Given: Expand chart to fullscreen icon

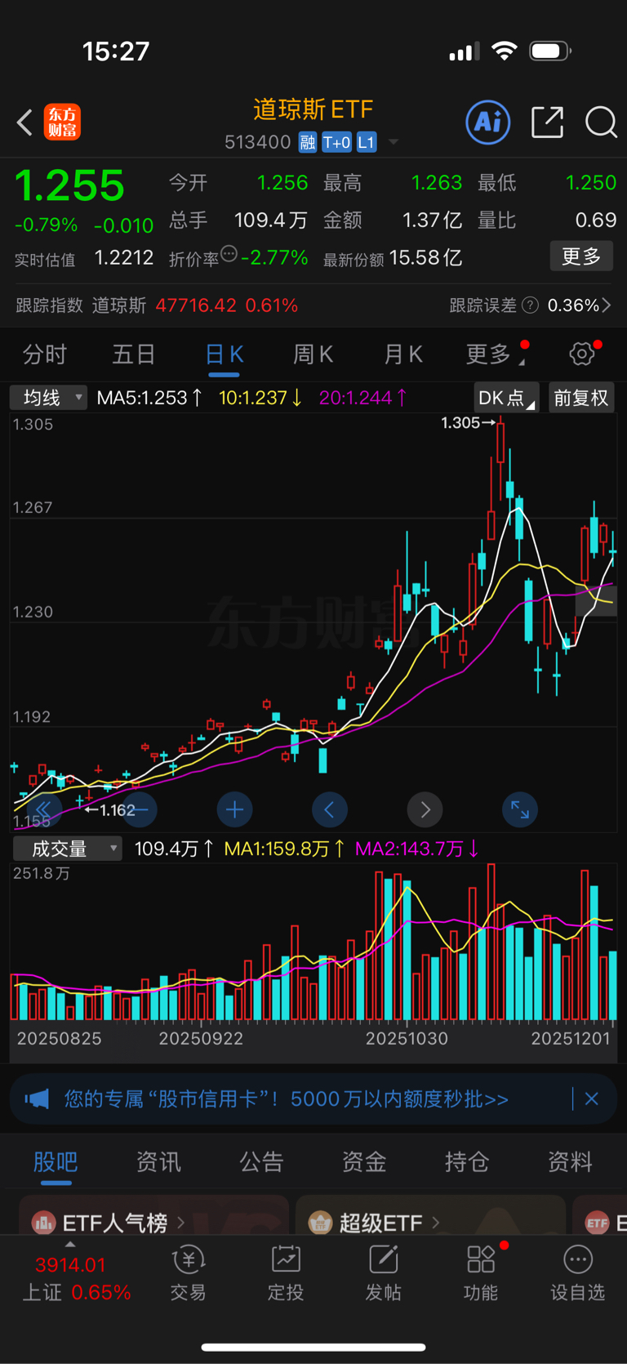Looking at the screenshot, I should coord(520,809).
